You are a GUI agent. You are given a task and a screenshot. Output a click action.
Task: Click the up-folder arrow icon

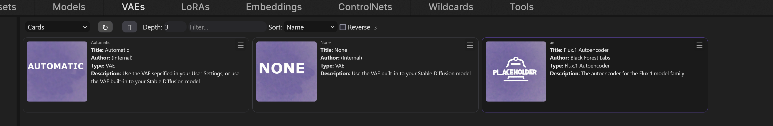click(x=129, y=27)
